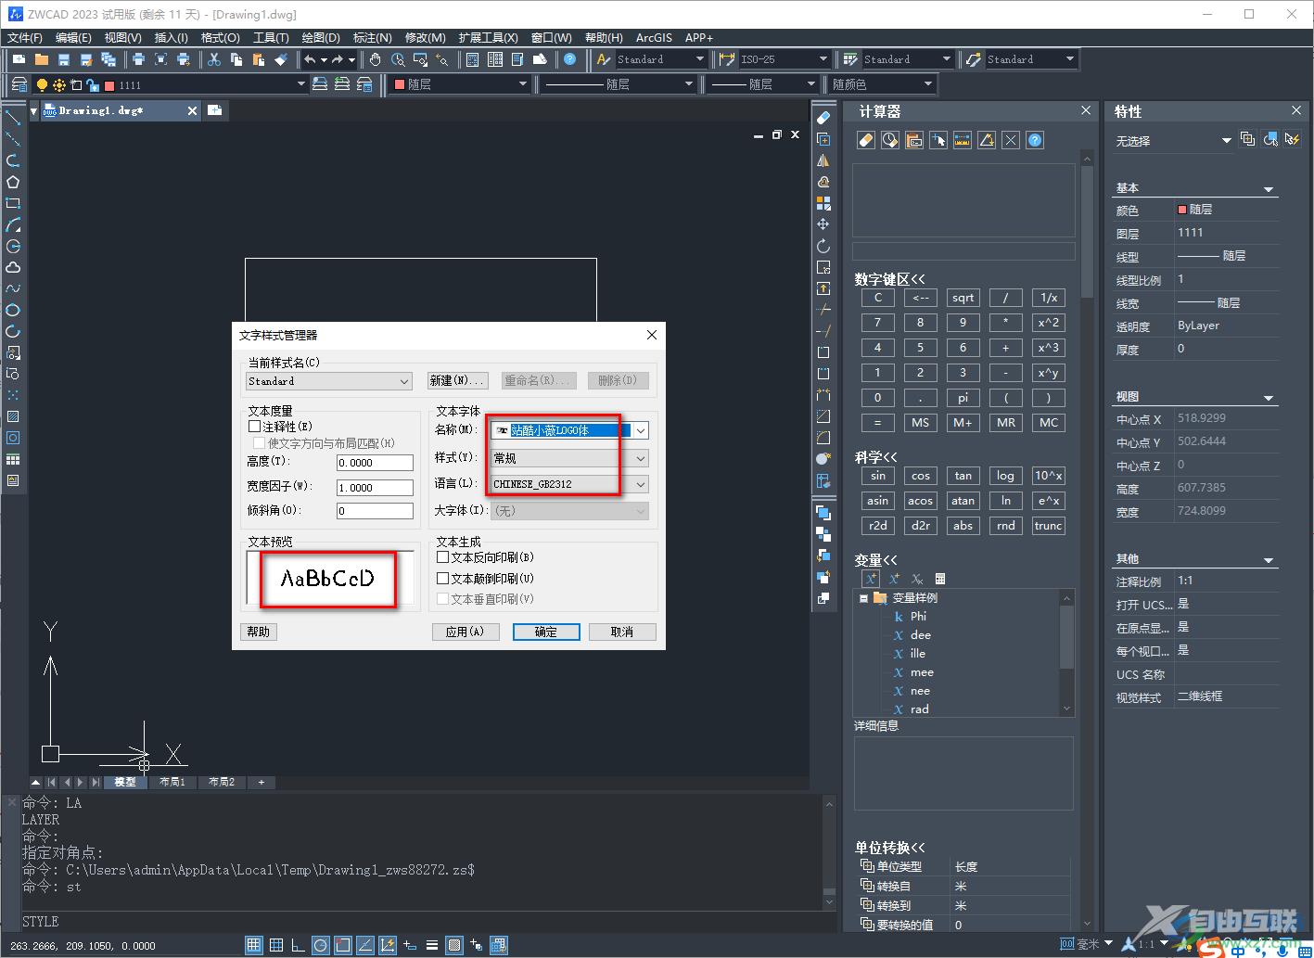Select the Erase tool in modify toolbar

(823, 118)
